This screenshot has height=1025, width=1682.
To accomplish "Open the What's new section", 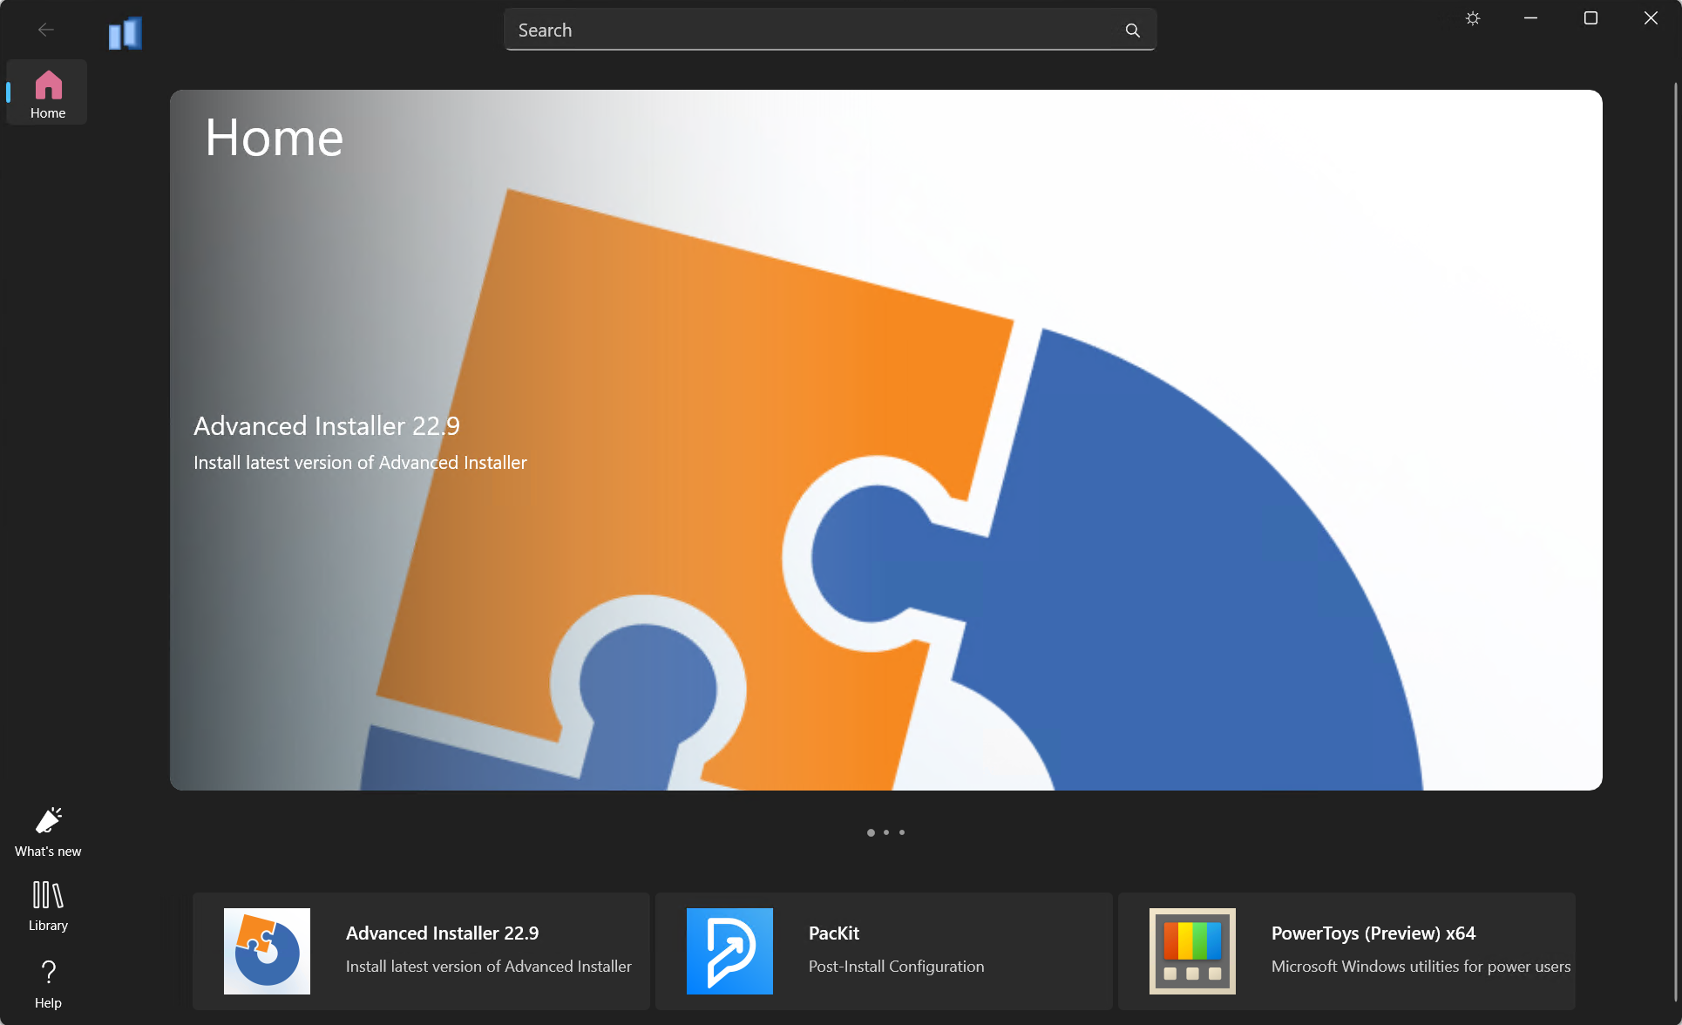I will 48,832.
